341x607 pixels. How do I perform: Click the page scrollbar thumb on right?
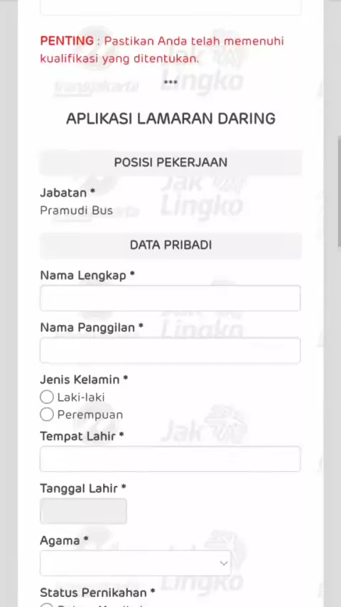coord(340,191)
